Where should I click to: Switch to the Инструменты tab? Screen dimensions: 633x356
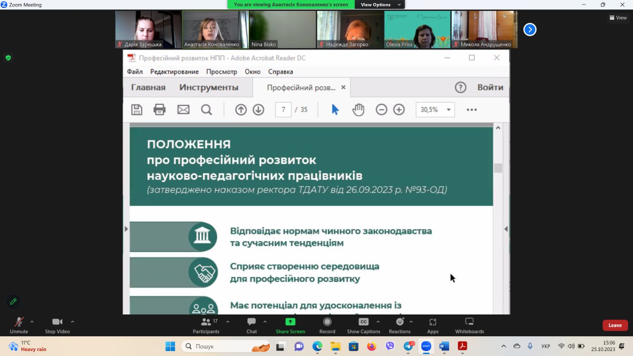coord(209,88)
